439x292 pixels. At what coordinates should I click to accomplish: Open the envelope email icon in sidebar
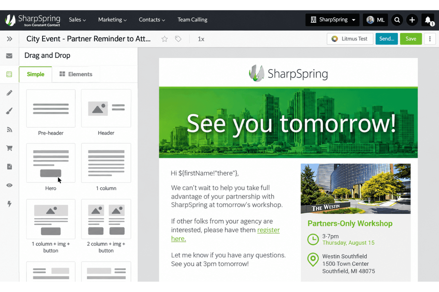9,56
